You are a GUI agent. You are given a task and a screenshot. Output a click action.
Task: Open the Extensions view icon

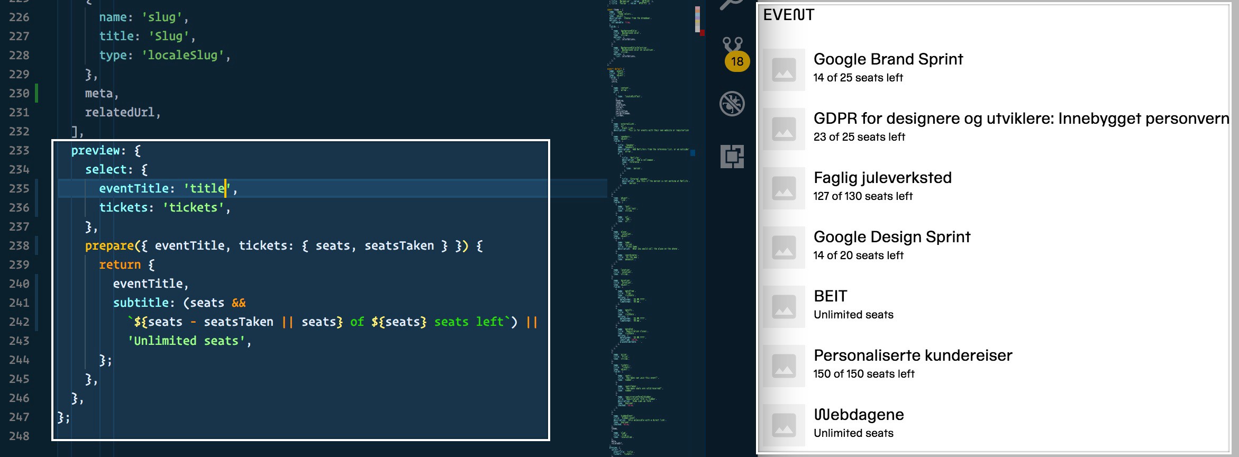click(x=732, y=157)
